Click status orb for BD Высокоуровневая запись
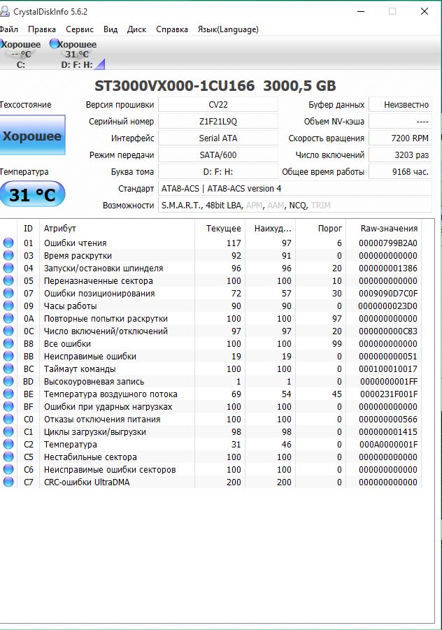442x630 pixels. 8,381
